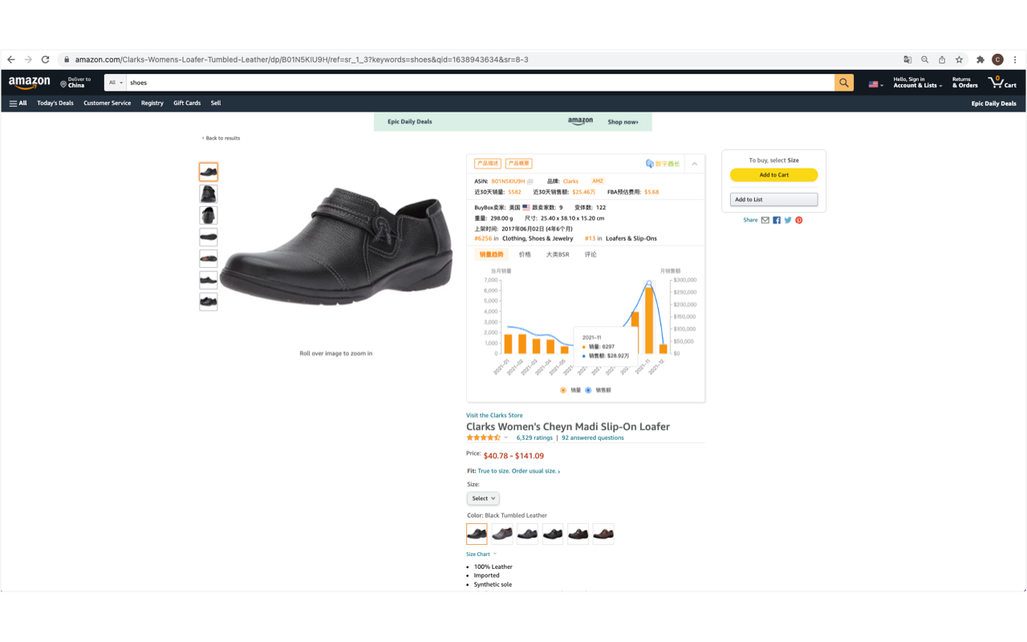Click the 产品描述 button in extension panel
Viewport: 1027px width, 642px height.
(488, 164)
